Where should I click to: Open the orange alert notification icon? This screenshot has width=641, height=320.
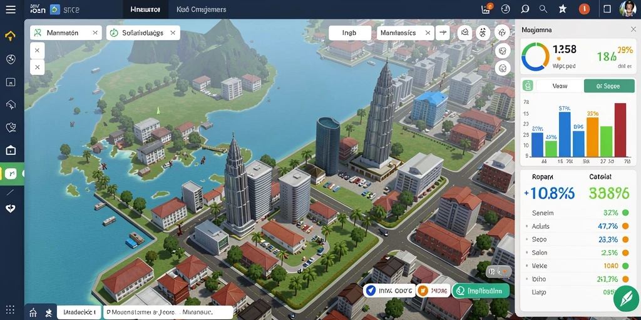tap(584, 9)
